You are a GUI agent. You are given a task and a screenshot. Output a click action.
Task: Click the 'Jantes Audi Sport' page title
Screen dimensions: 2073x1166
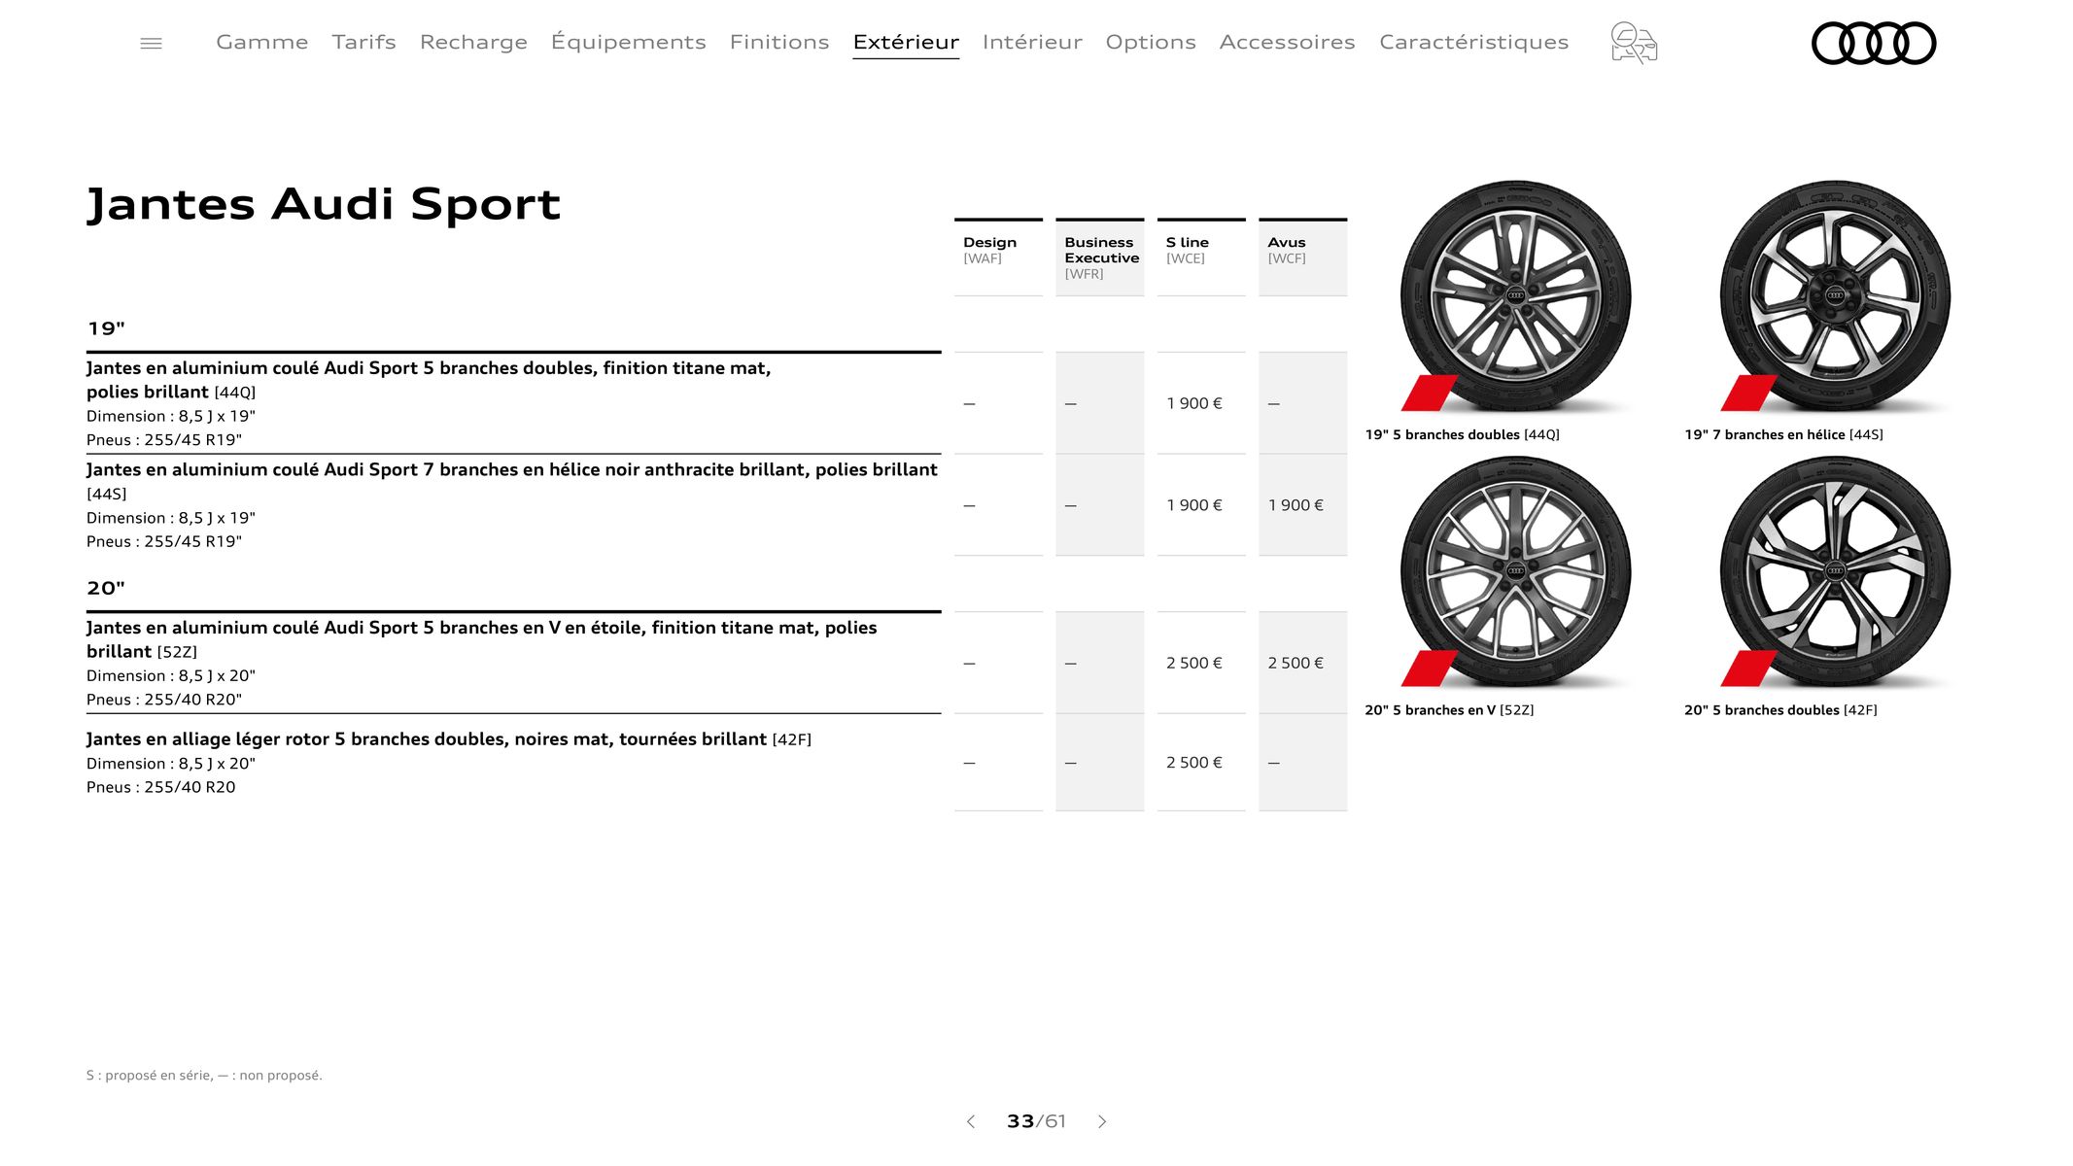[x=324, y=204]
